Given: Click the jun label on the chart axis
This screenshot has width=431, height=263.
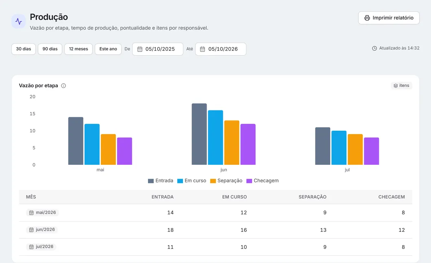Looking at the screenshot, I should point(224,170).
